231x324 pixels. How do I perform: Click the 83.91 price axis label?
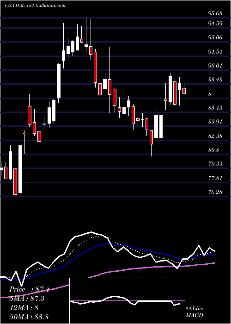coord(215,121)
